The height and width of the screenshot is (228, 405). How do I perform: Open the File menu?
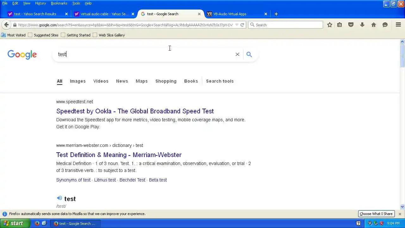click(x=5, y=3)
